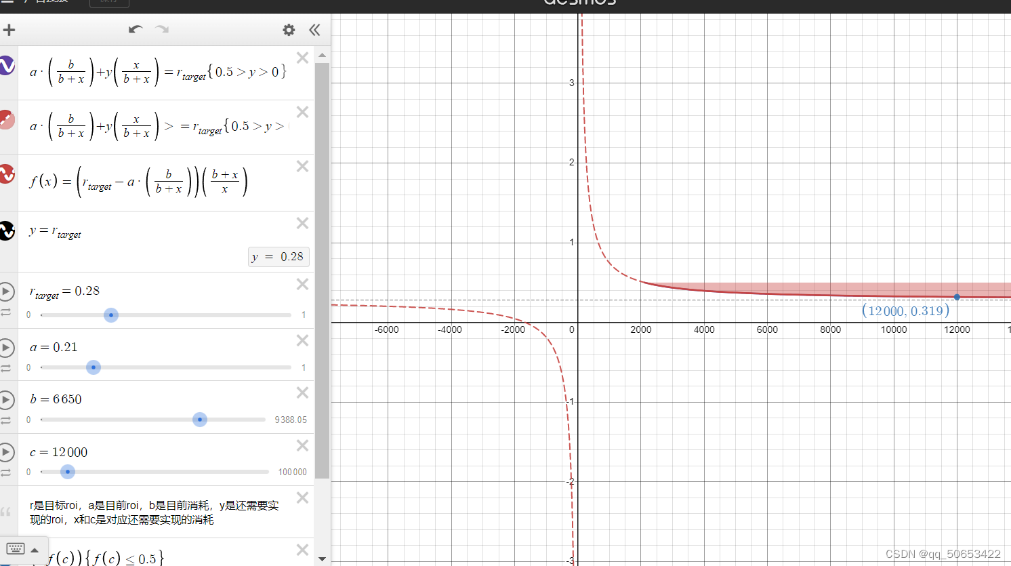Toggle visibility of the purple first equation
The image size is (1011, 566).
click(6, 66)
